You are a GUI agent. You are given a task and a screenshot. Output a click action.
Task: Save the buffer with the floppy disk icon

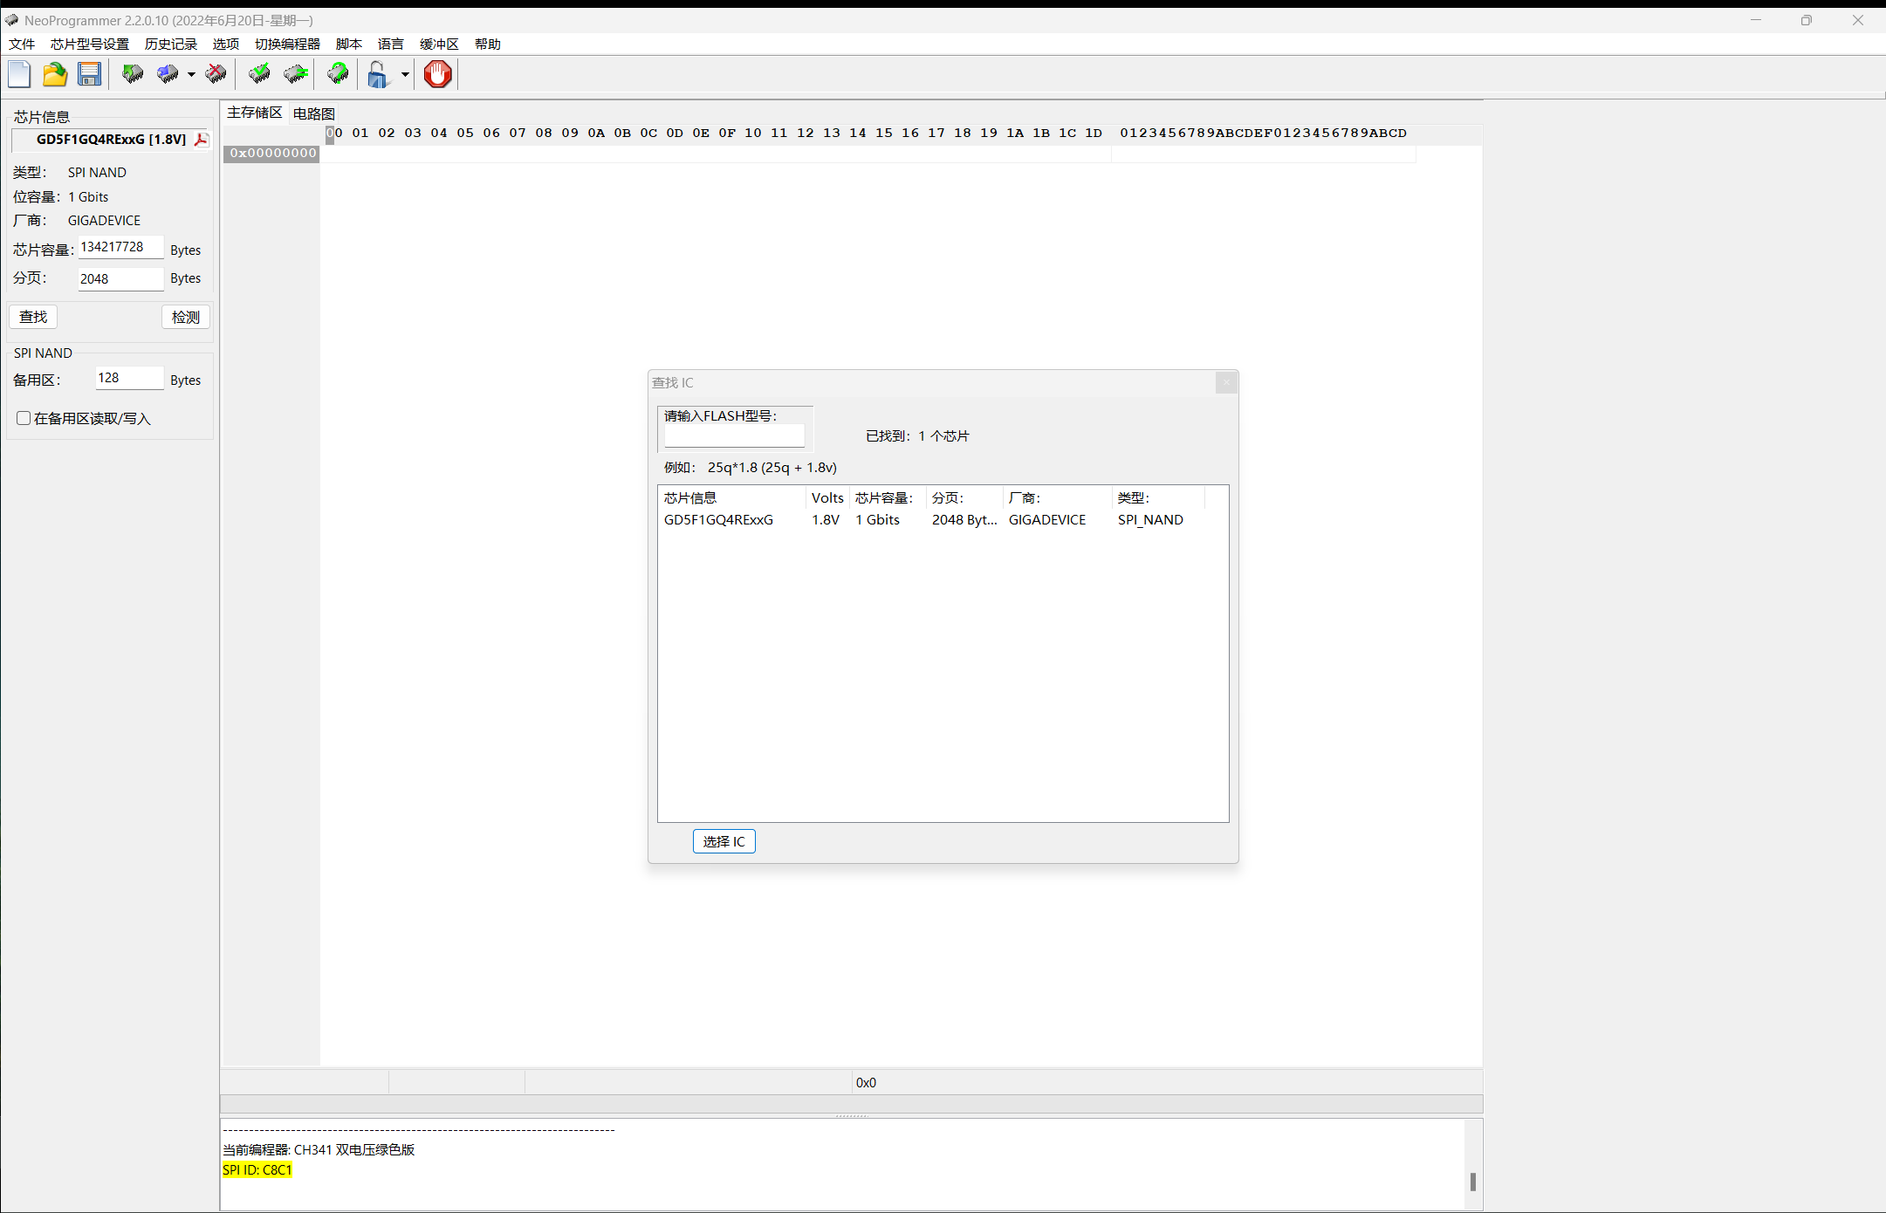89,75
